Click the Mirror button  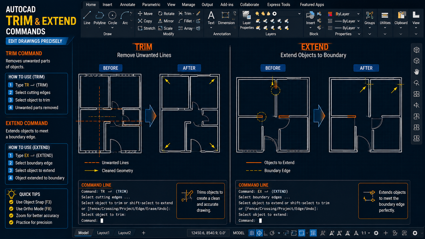tap(166, 21)
